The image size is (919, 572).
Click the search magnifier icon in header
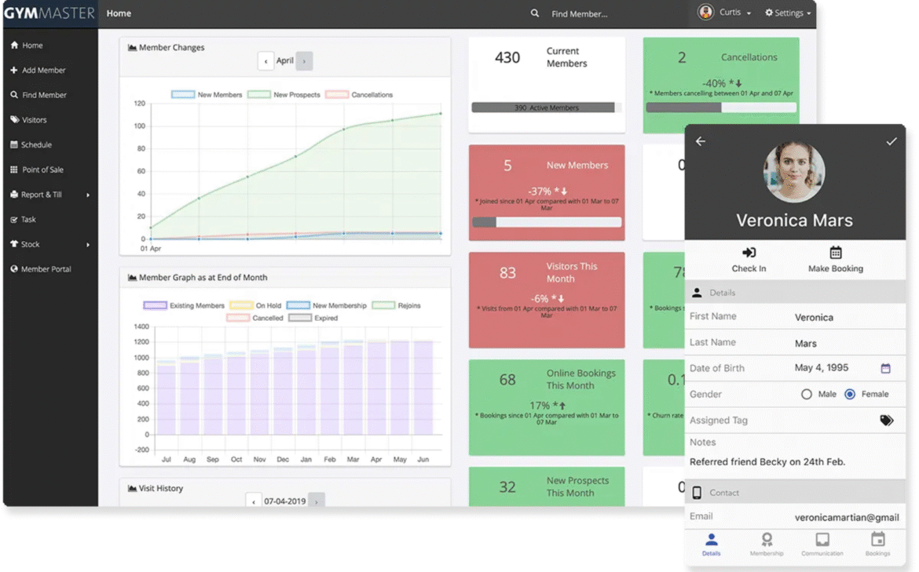click(535, 13)
